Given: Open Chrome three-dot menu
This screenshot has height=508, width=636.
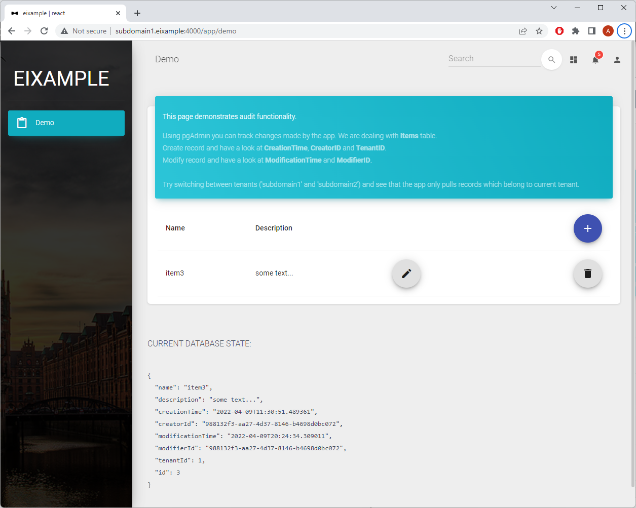Looking at the screenshot, I should [x=624, y=31].
